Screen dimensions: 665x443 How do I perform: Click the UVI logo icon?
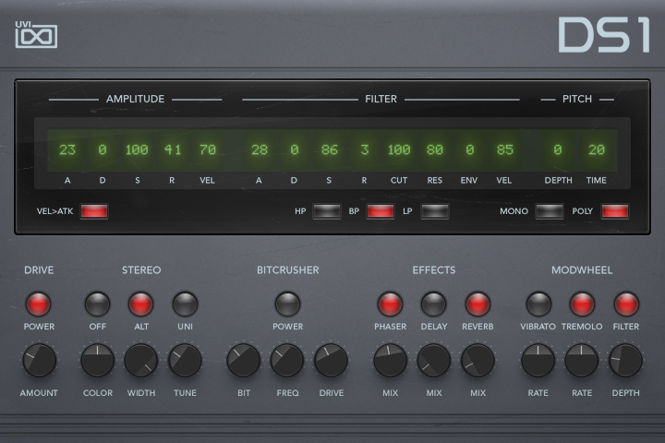coord(36,34)
